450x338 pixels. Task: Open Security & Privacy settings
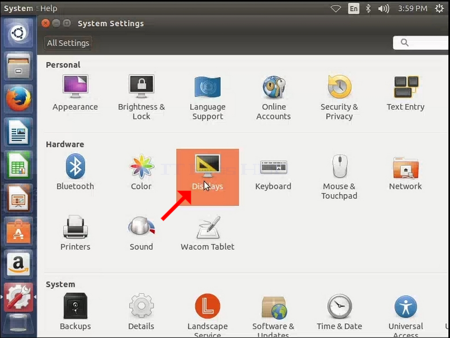tap(339, 97)
